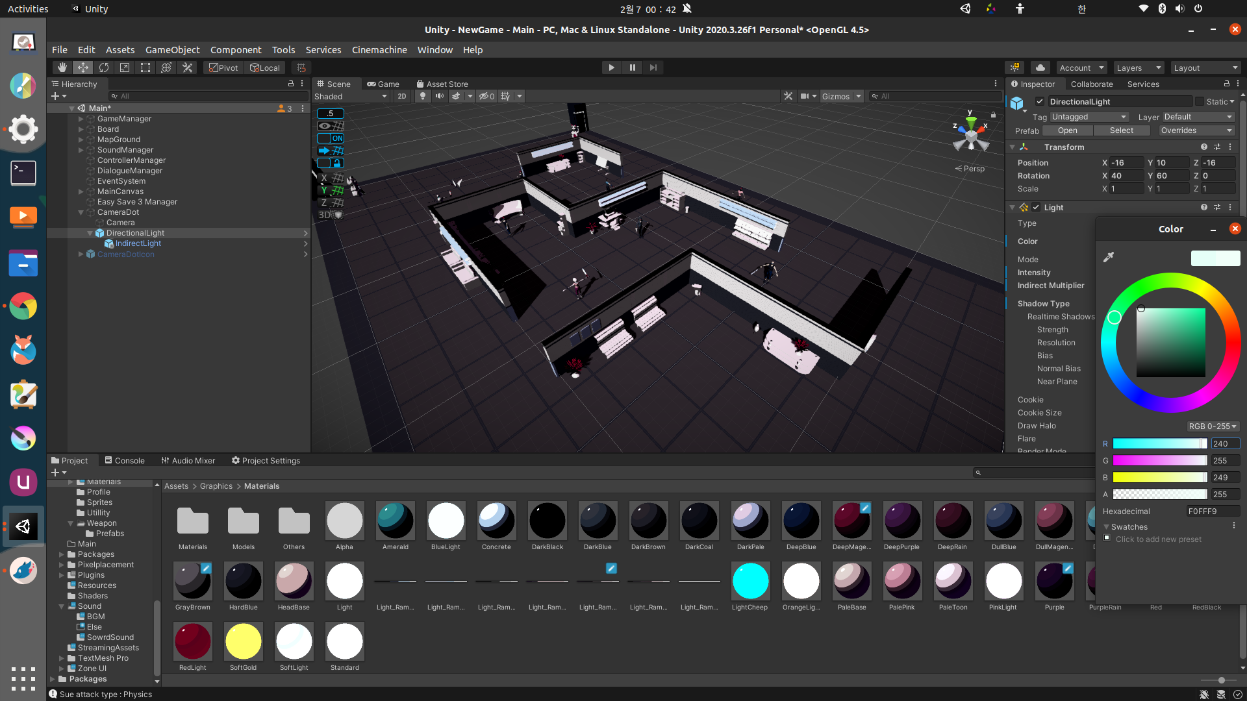Adjust the red R channel slider
This screenshot has width=1247, height=701.
(1160, 443)
